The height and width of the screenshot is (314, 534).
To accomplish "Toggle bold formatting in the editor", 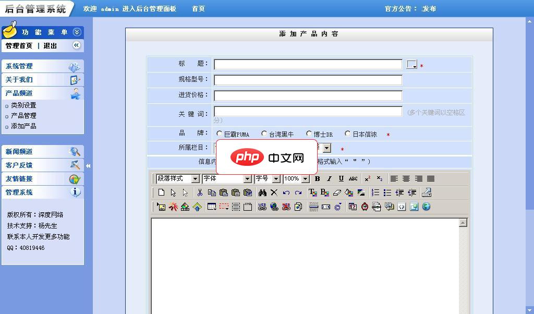I will (317, 179).
